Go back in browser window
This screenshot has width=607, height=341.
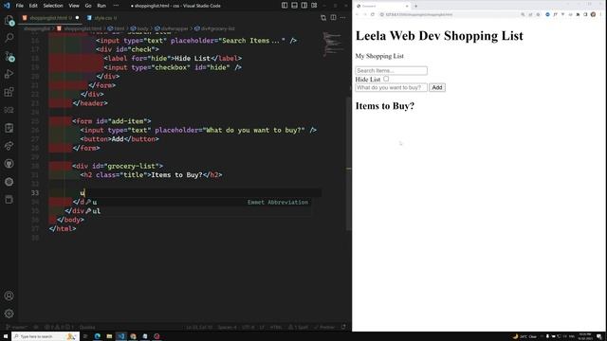click(357, 14)
